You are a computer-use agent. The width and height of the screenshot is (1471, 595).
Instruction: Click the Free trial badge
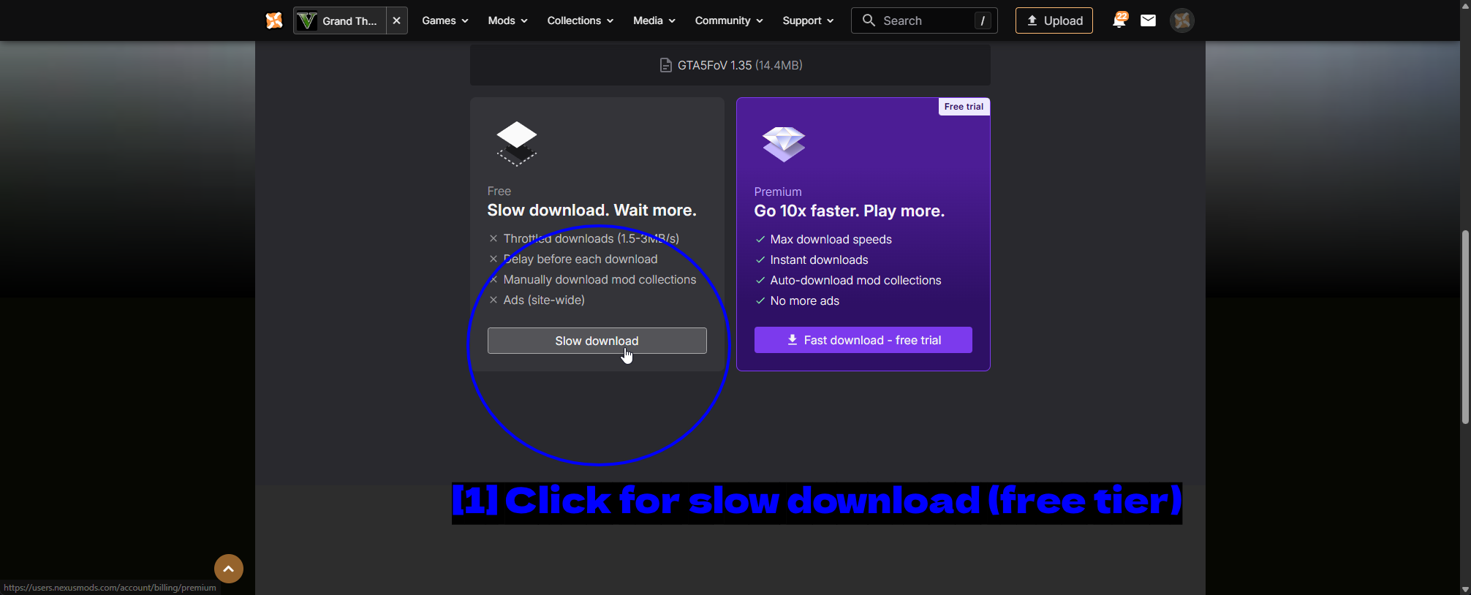(964, 107)
